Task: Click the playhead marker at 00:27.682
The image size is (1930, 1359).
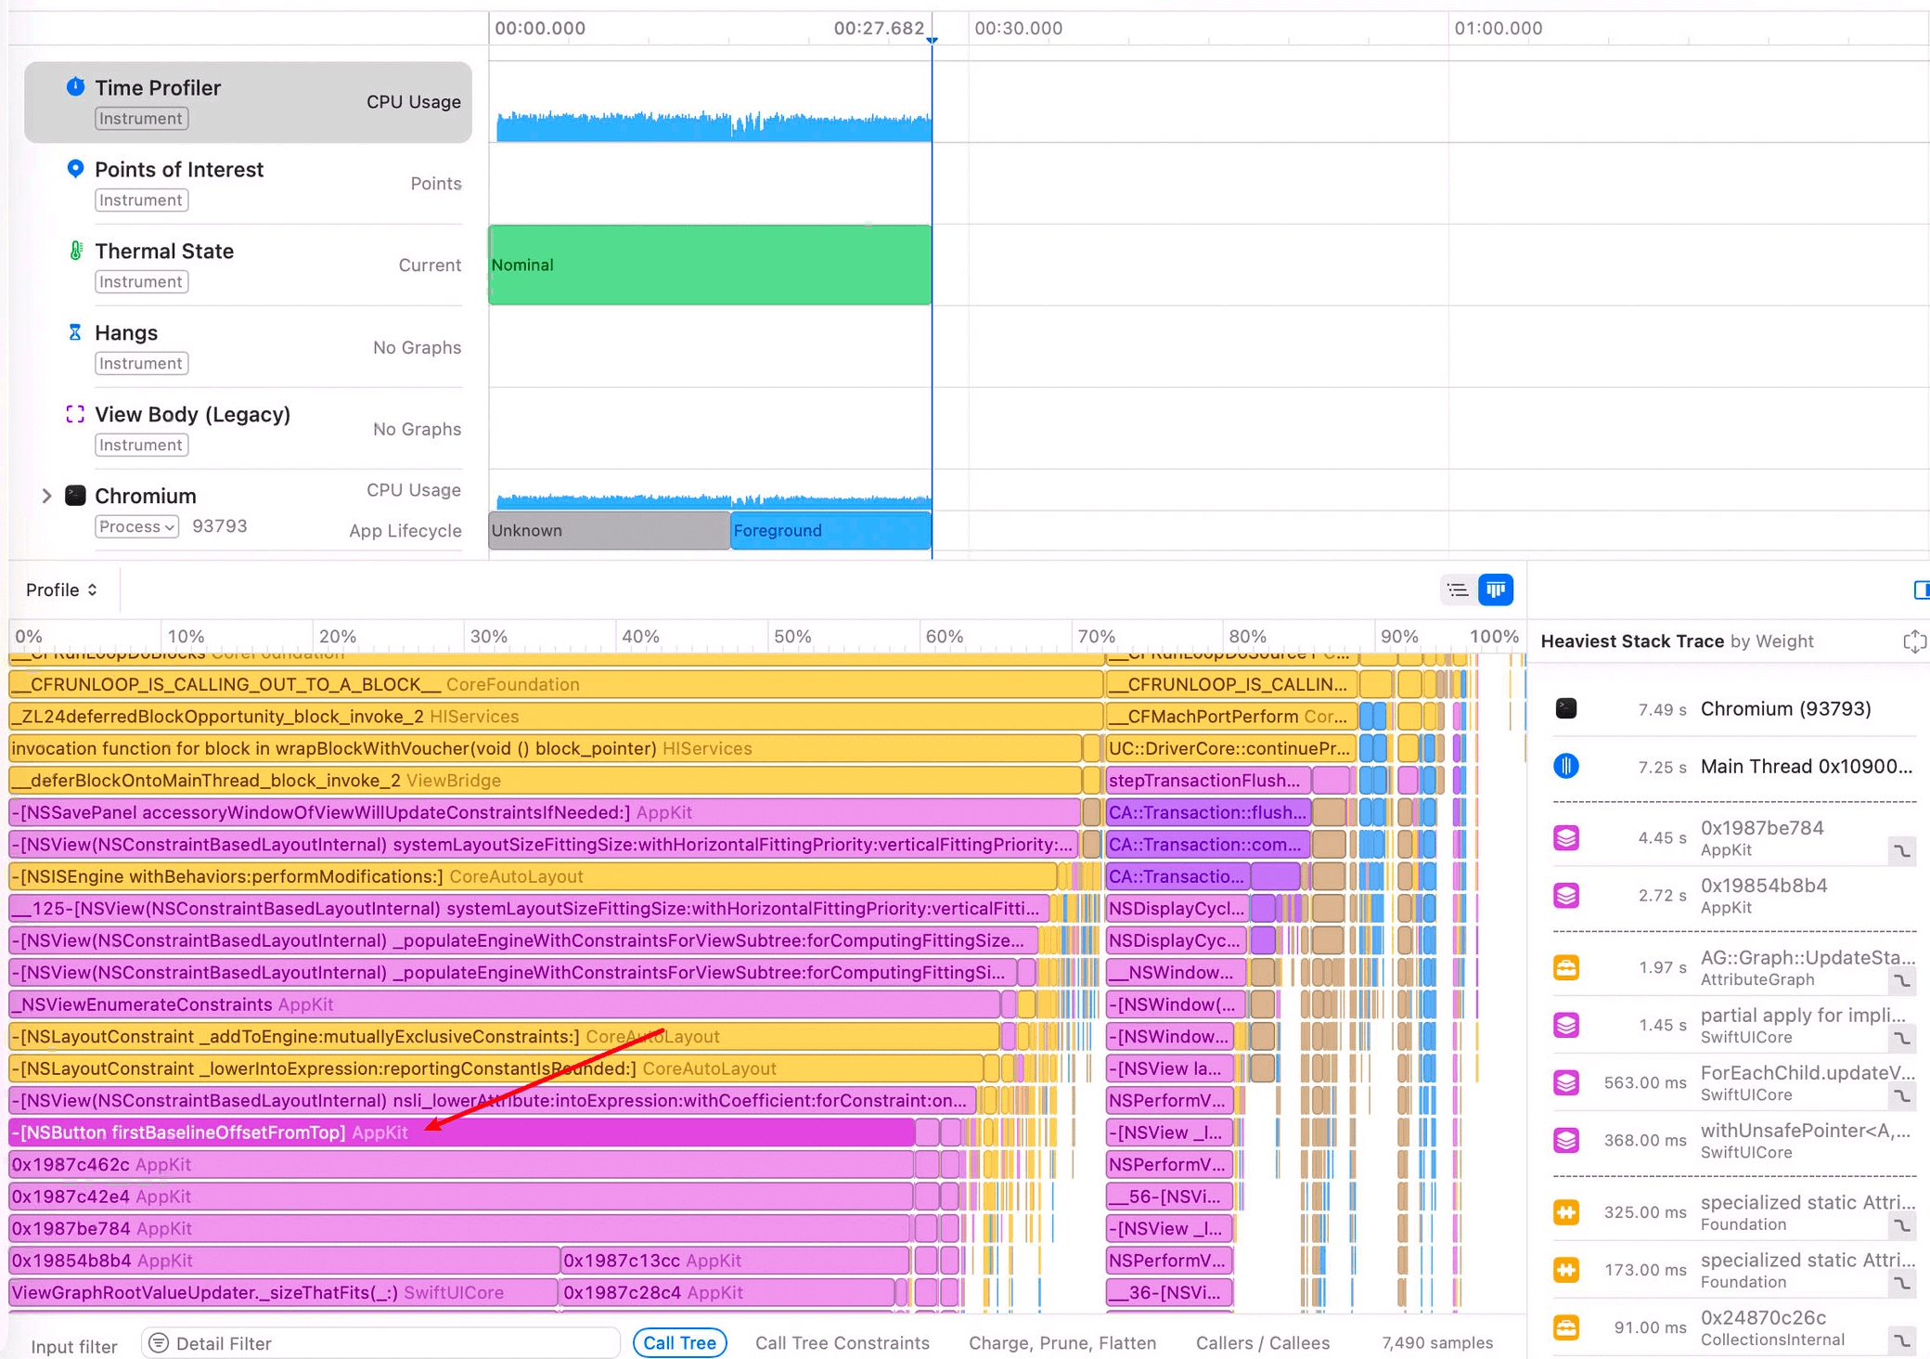Action: [932, 40]
